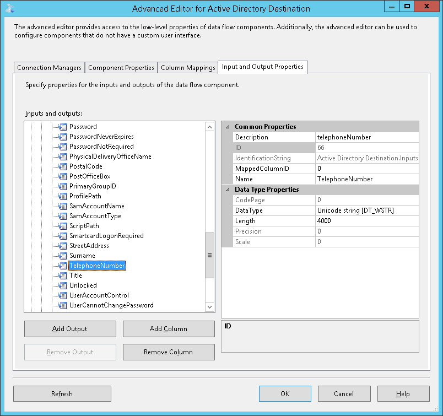Click the Add Column button

coord(169,329)
